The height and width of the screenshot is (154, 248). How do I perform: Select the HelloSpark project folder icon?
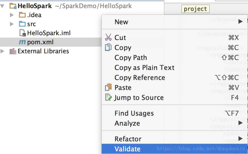click(13, 6)
